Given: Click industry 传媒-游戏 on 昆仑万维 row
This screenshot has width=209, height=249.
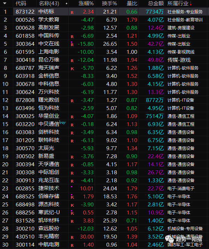Looking at the screenshot, I should point(179,60).
